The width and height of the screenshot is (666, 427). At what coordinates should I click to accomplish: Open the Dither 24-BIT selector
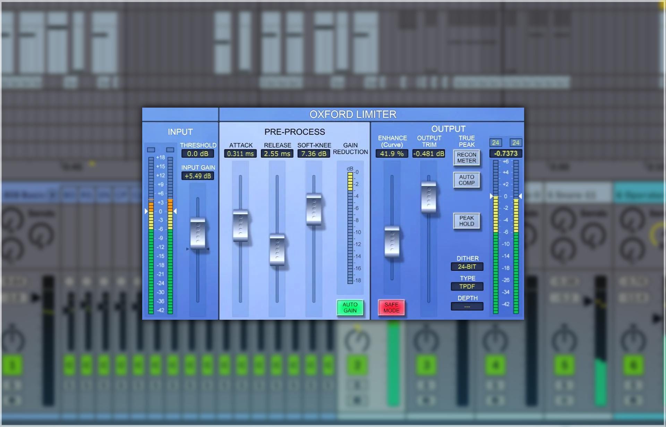pos(467,267)
